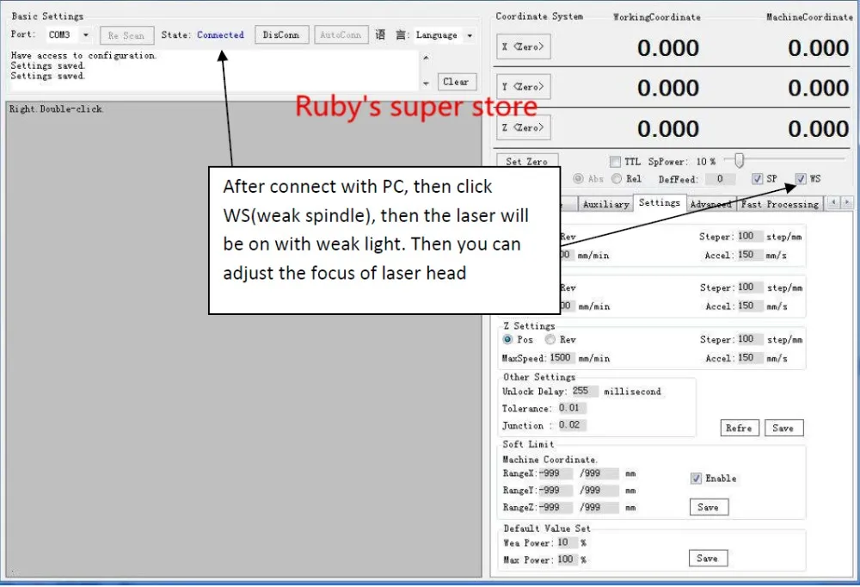Click the Refre button
Screen dimensions: 860x587
[740, 428]
